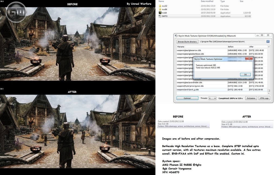The width and height of the screenshot is (274, 175).
Task: Open the Threads dropdown
Action: point(213,98)
